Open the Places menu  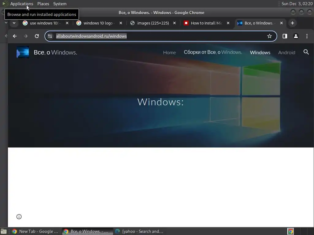coord(43,4)
